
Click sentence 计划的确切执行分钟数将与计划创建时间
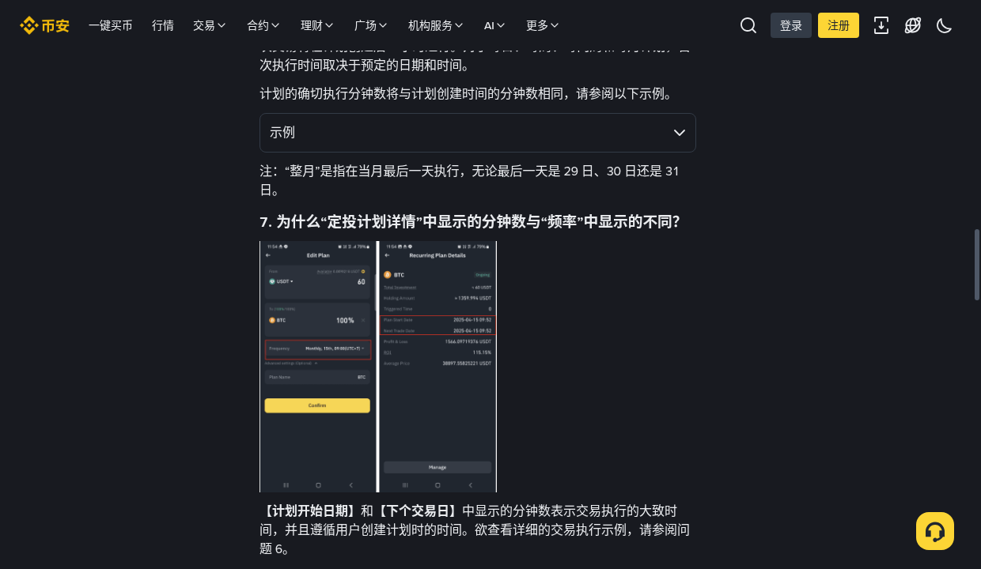click(x=467, y=93)
